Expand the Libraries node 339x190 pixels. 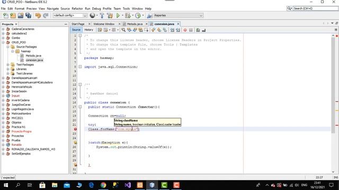point(8,69)
